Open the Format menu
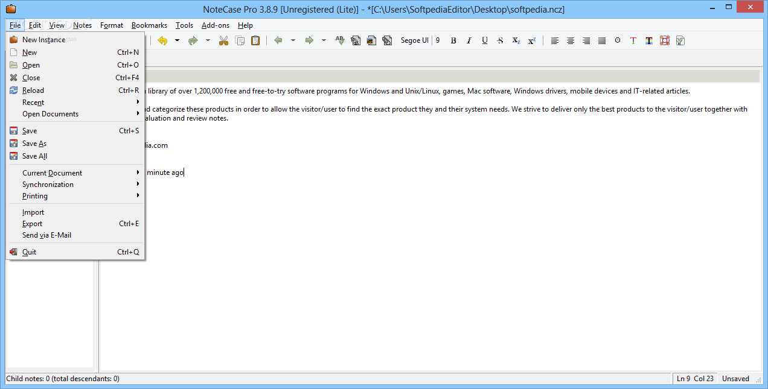The width and height of the screenshot is (768, 389). click(x=112, y=25)
